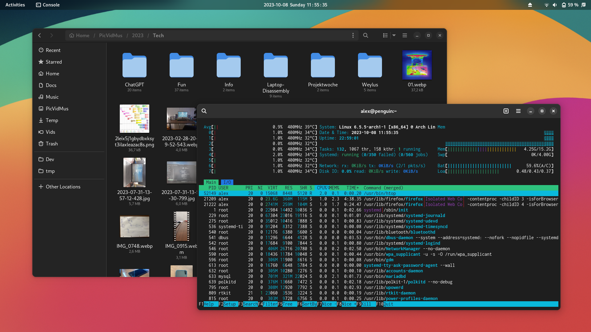Switch to the Main tab in htop

(211, 182)
